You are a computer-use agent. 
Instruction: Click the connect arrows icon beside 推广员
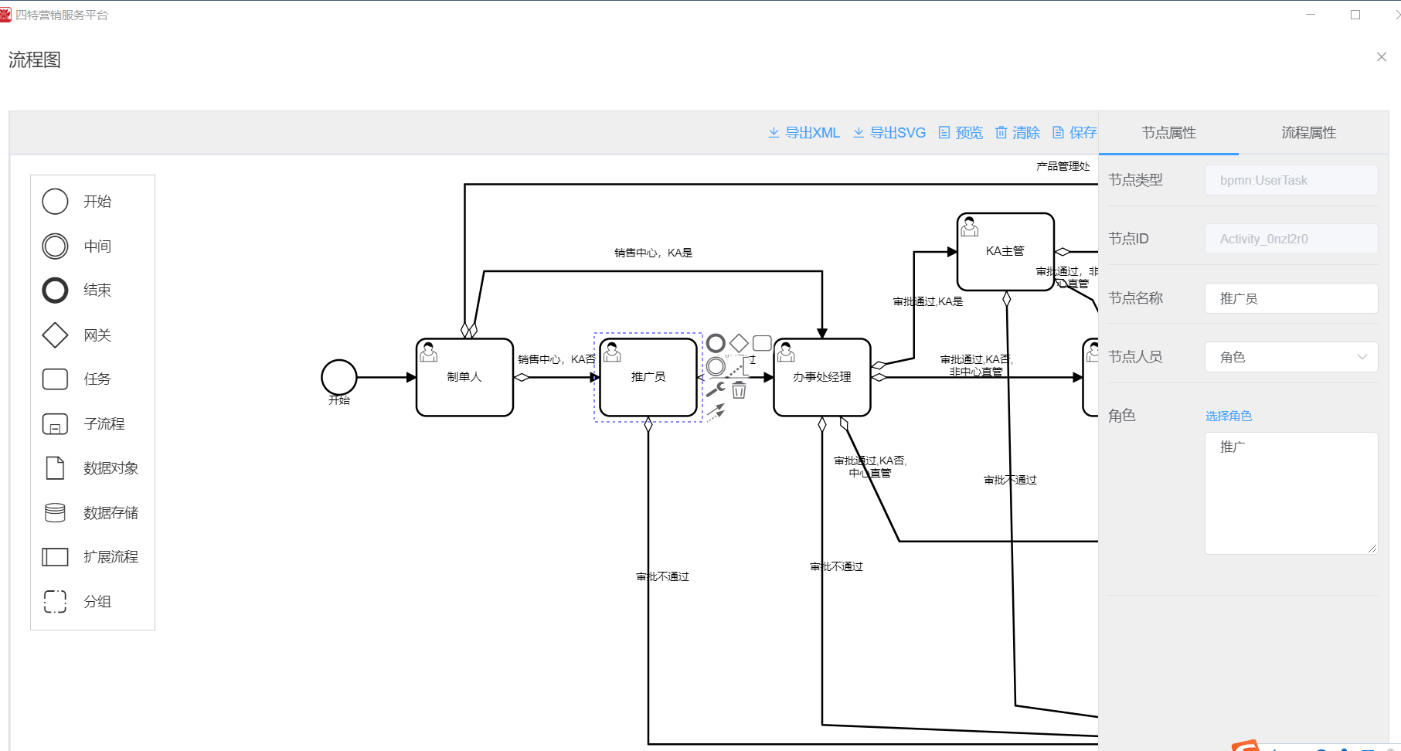pyautogui.click(x=716, y=412)
